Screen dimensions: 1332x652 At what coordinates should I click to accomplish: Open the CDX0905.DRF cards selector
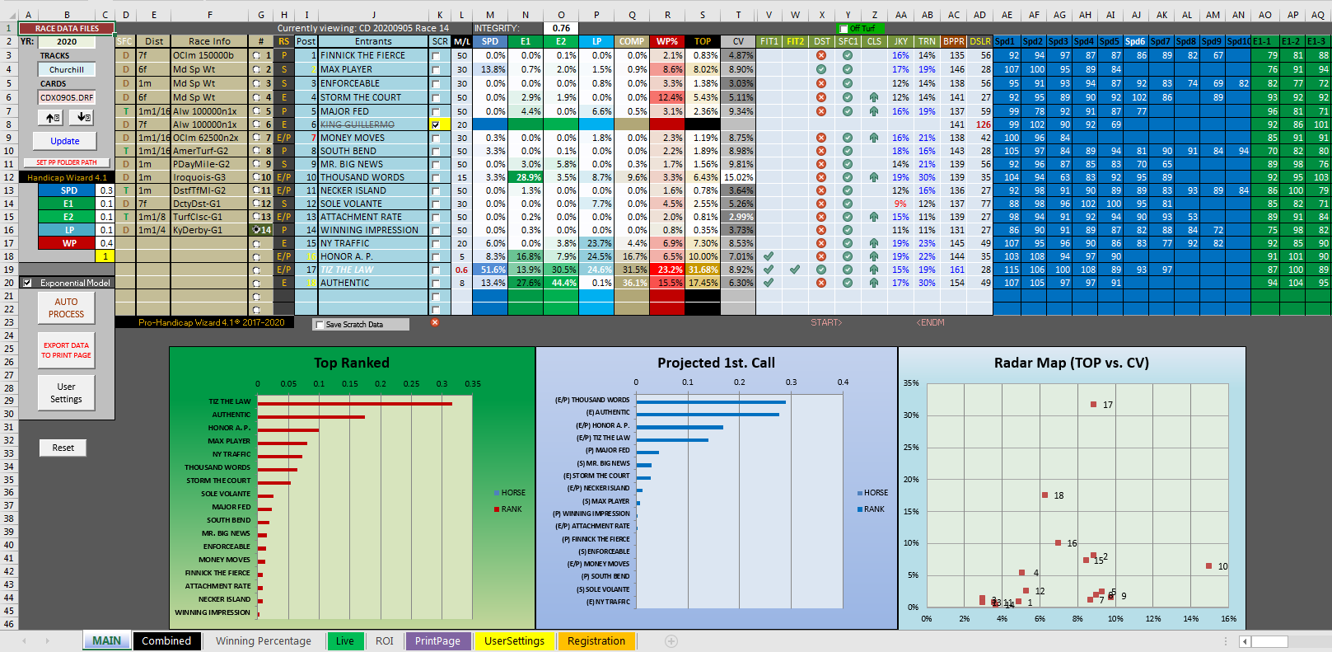click(x=66, y=97)
